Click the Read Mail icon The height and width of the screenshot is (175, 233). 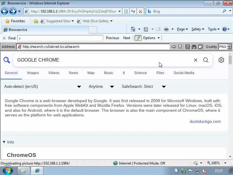(158, 29)
